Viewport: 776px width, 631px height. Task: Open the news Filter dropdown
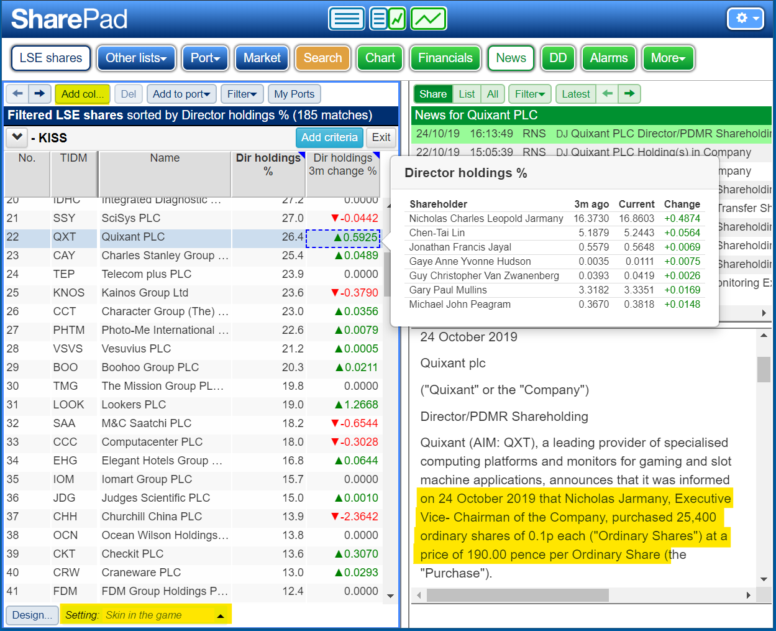[x=530, y=94]
